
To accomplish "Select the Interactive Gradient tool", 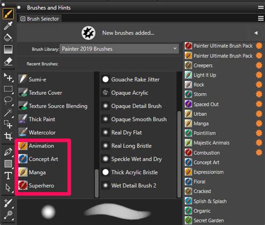I will tap(8, 49).
